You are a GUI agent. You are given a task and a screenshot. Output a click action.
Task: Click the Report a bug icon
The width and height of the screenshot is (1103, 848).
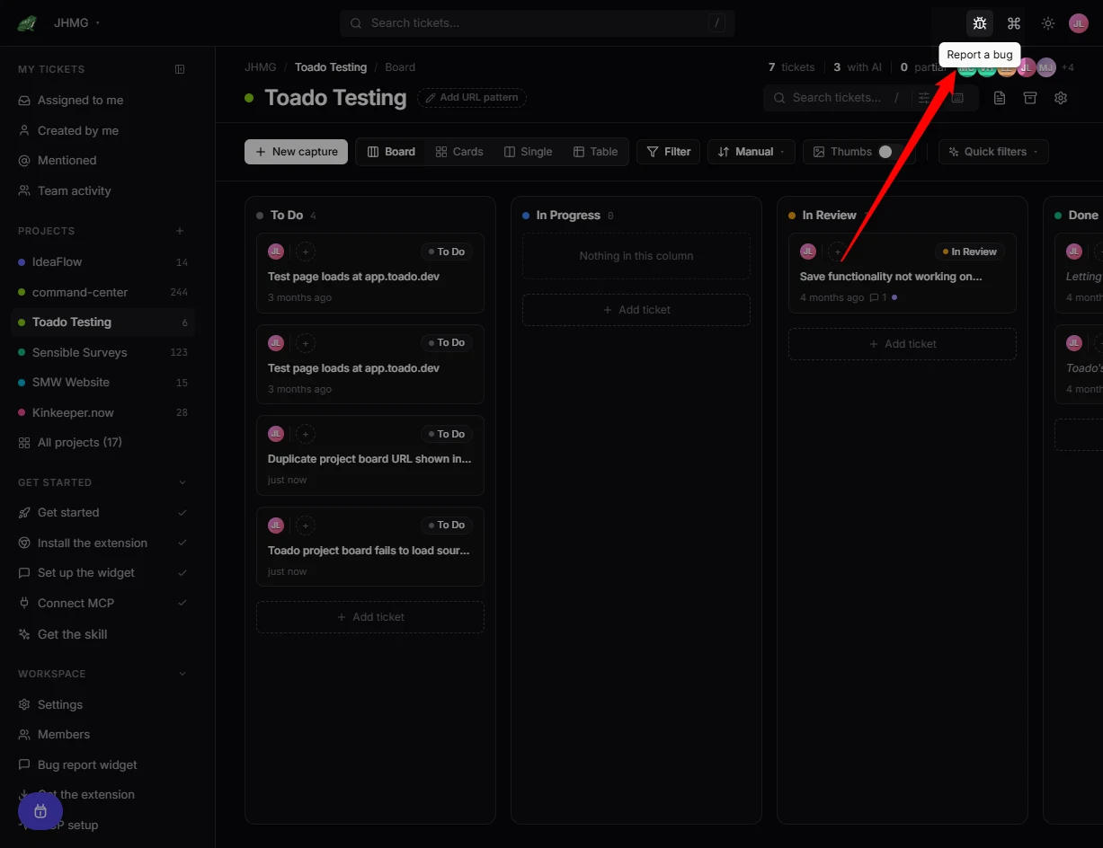click(980, 23)
